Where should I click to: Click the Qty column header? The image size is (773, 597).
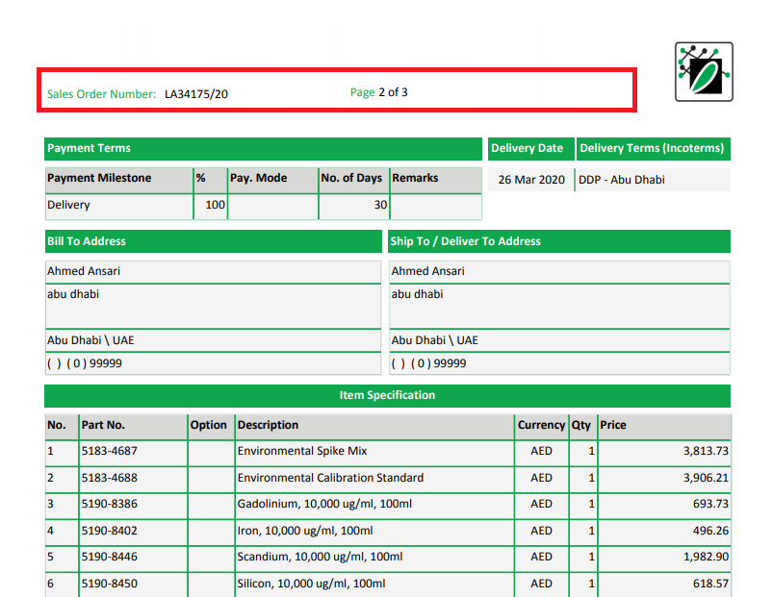[582, 427]
